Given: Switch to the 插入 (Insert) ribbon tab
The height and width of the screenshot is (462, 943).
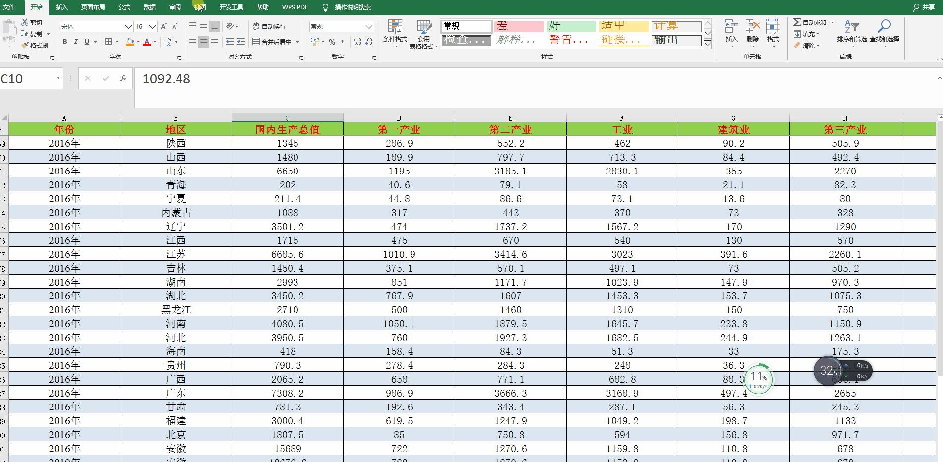Looking at the screenshot, I should click(61, 7).
